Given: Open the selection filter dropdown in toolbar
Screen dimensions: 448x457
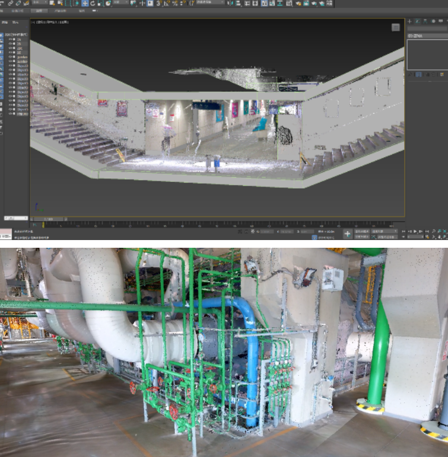Looking at the screenshot, I should [x=39, y=3].
